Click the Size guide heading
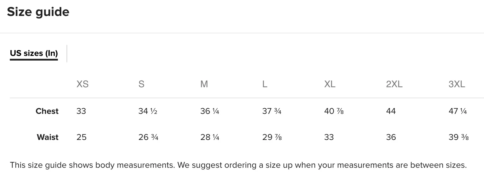Image resolution: width=484 pixels, height=186 pixels. tap(38, 12)
